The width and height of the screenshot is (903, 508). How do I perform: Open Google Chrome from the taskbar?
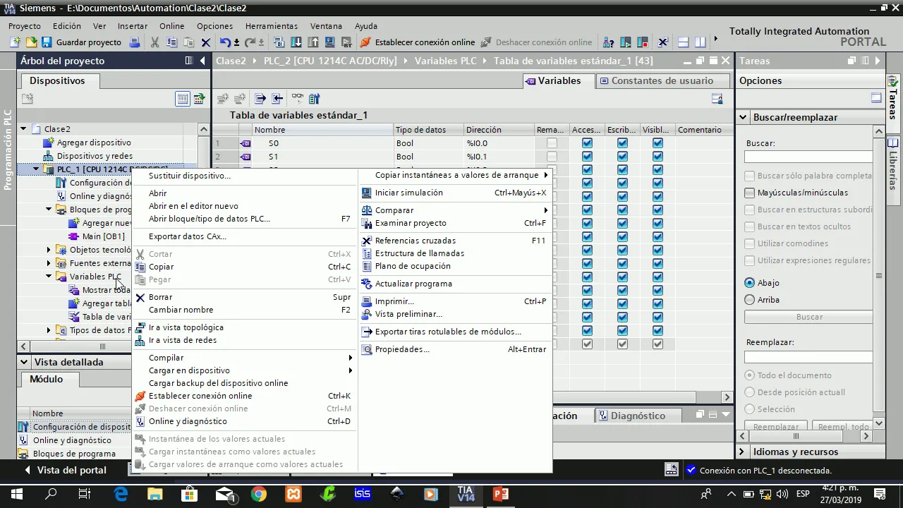(x=259, y=494)
